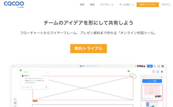Click green comment pin near the circle
This screenshot has height=107, width=173.
(x=129, y=71)
